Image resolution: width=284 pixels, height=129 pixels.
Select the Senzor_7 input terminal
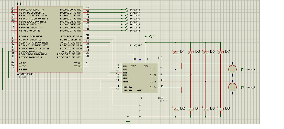click(127, 13)
